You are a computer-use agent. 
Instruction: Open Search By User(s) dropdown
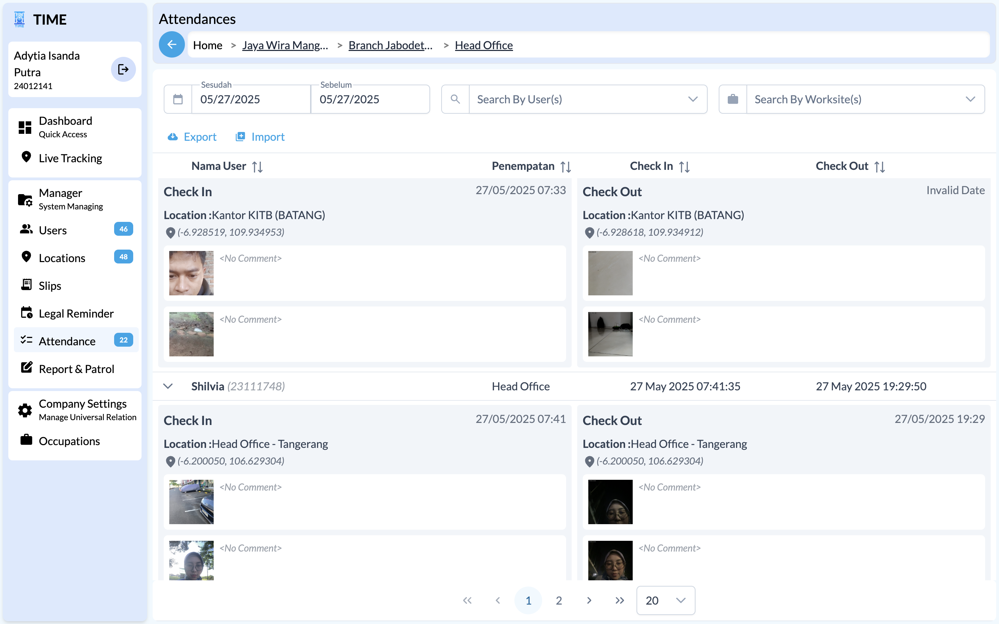(693, 99)
